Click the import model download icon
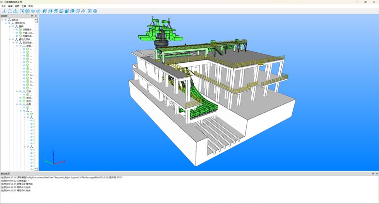This screenshot has height=204, width=379. 4,11
